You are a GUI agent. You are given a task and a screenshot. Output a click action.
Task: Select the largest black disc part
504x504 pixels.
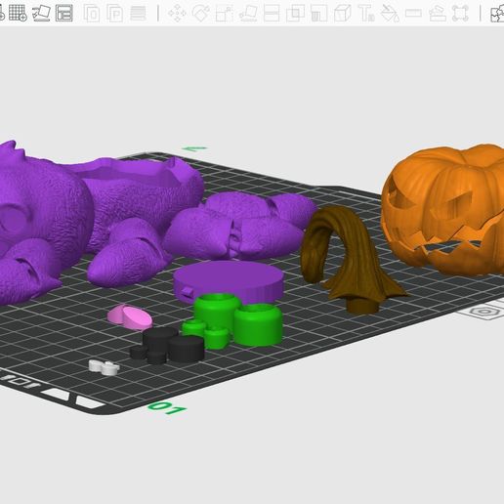186,349
